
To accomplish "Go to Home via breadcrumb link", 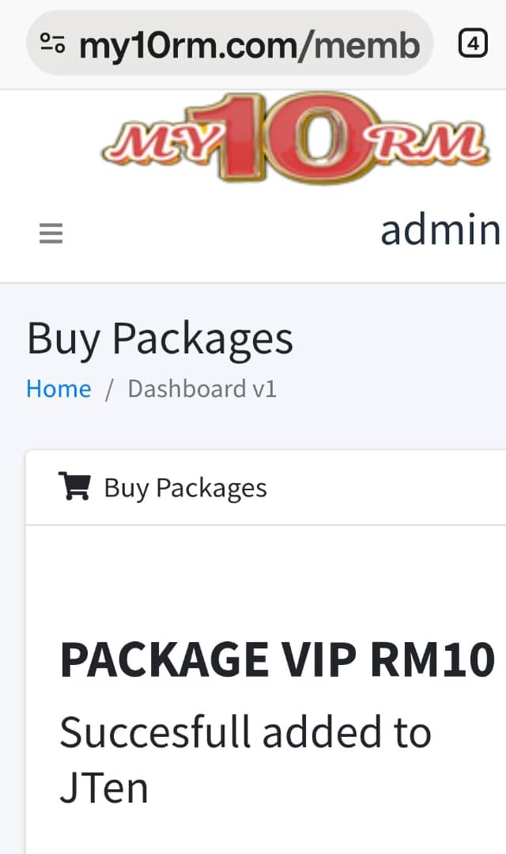I will [59, 389].
